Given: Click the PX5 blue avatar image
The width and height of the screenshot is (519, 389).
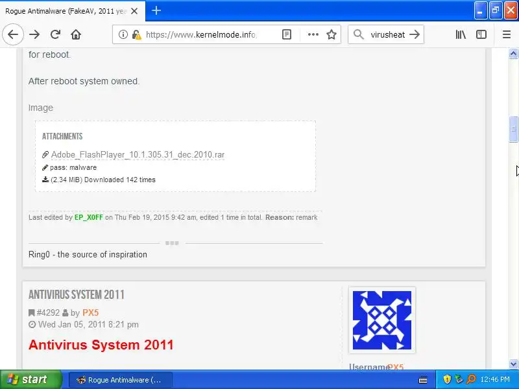Looking at the screenshot, I should point(382,320).
